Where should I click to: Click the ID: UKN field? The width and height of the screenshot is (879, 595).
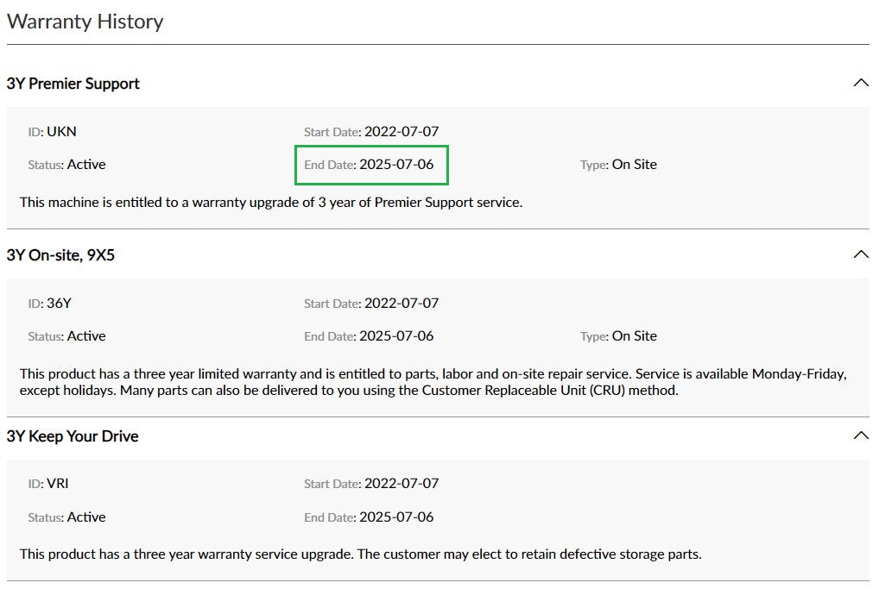tap(52, 132)
